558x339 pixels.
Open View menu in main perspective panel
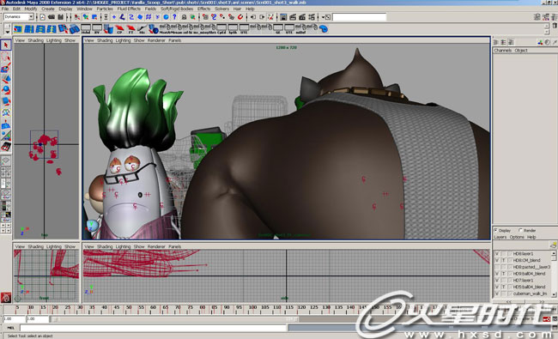(89, 40)
